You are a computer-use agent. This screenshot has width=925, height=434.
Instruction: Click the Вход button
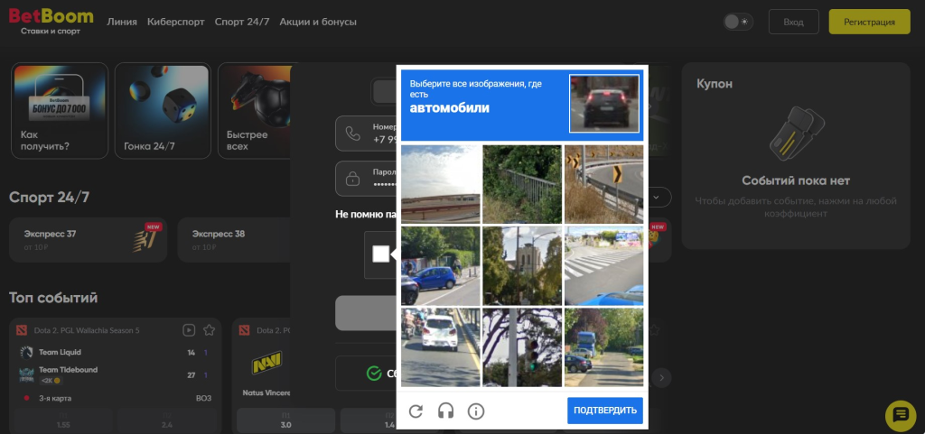[x=793, y=22]
